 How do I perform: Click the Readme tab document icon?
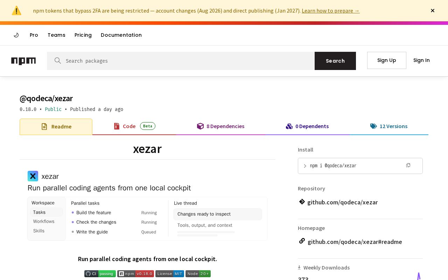coord(44,127)
